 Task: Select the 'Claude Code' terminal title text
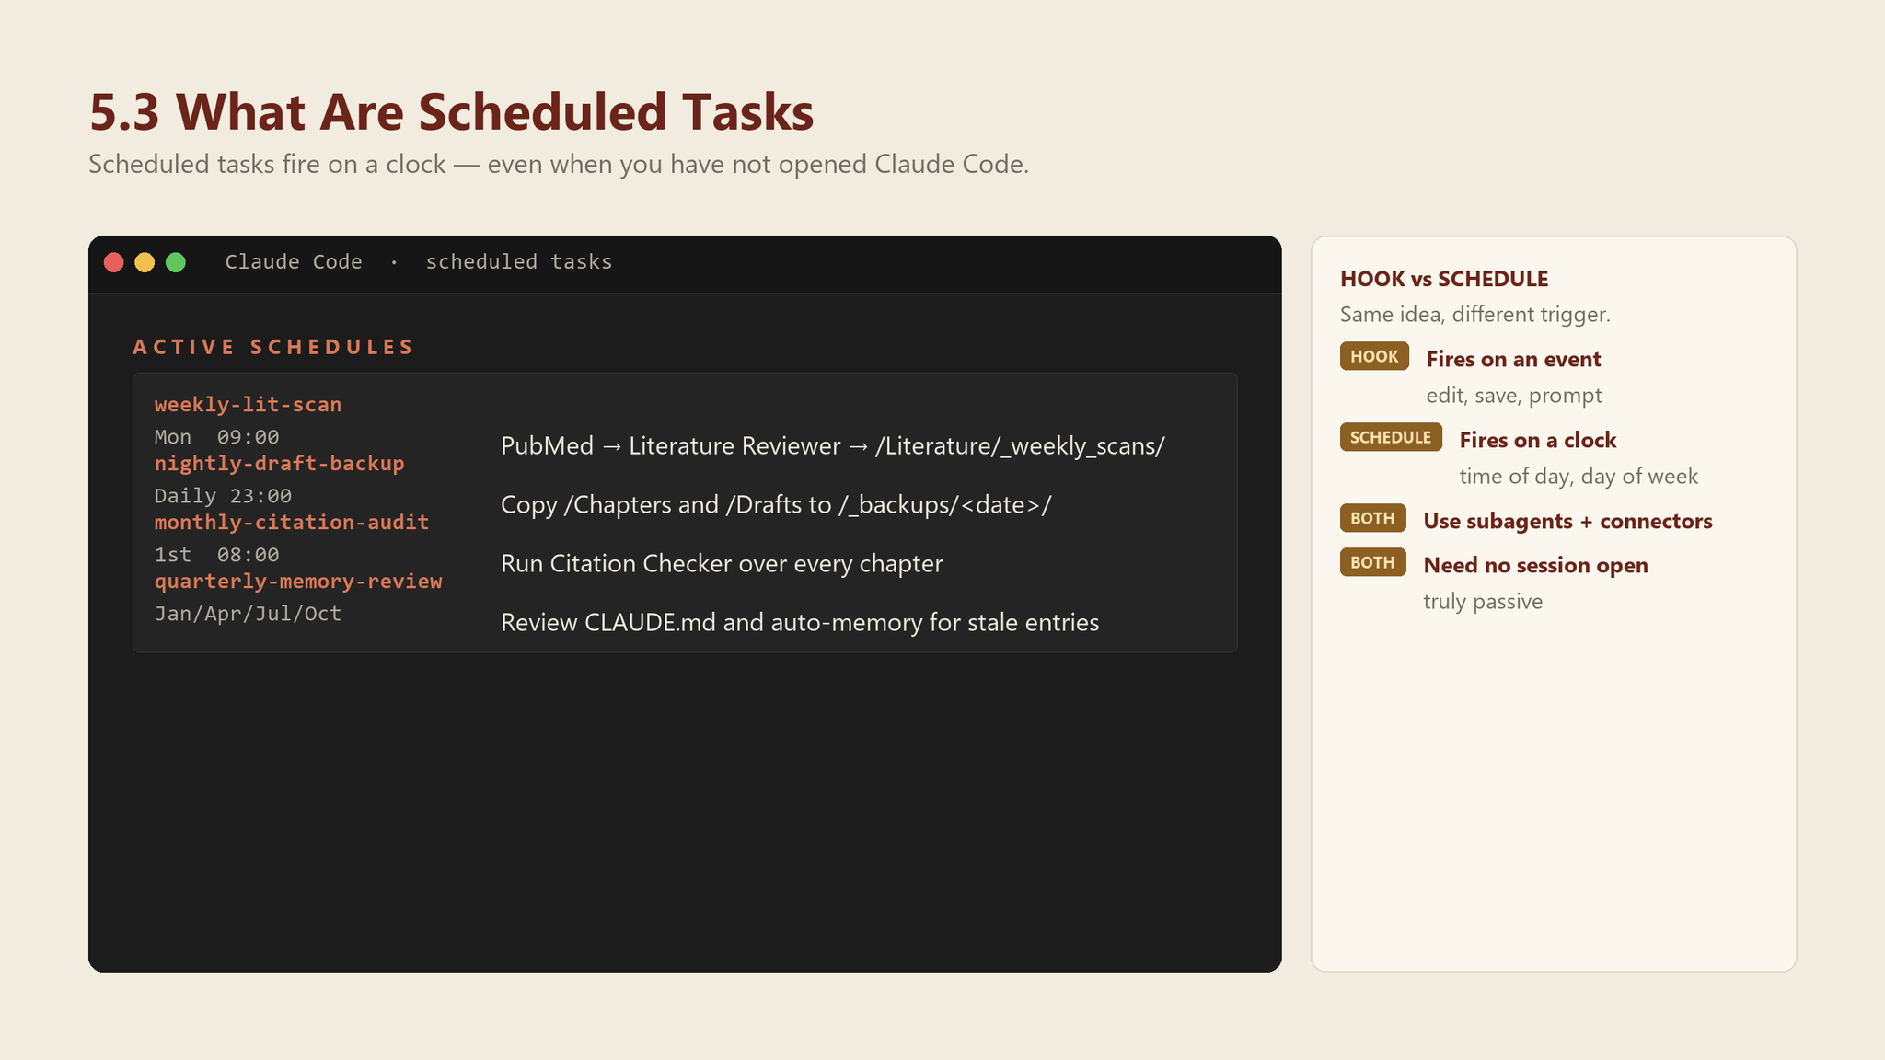coord(294,262)
